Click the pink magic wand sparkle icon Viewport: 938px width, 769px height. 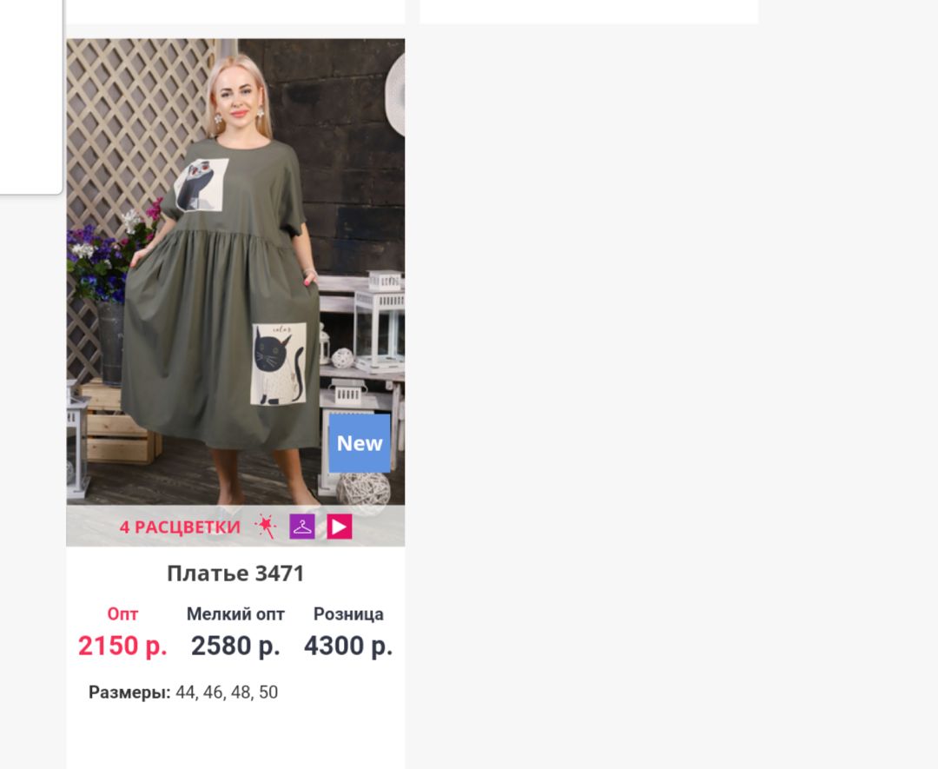(266, 527)
